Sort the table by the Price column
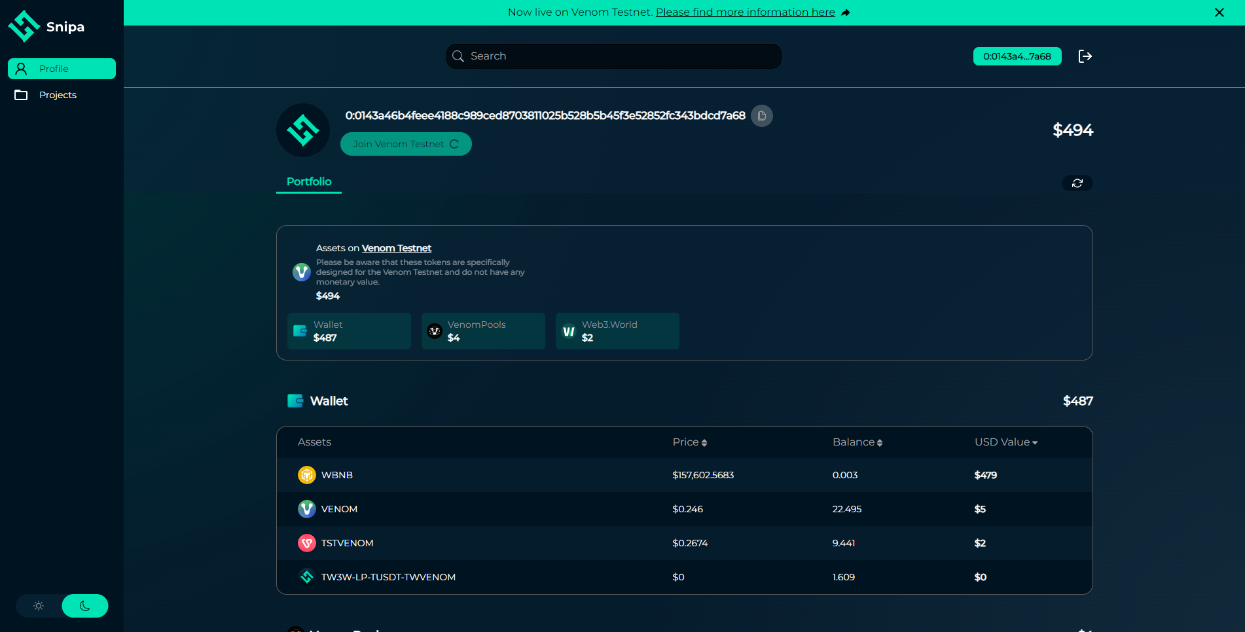This screenshot has width=1245, height=632. (689, 442)
